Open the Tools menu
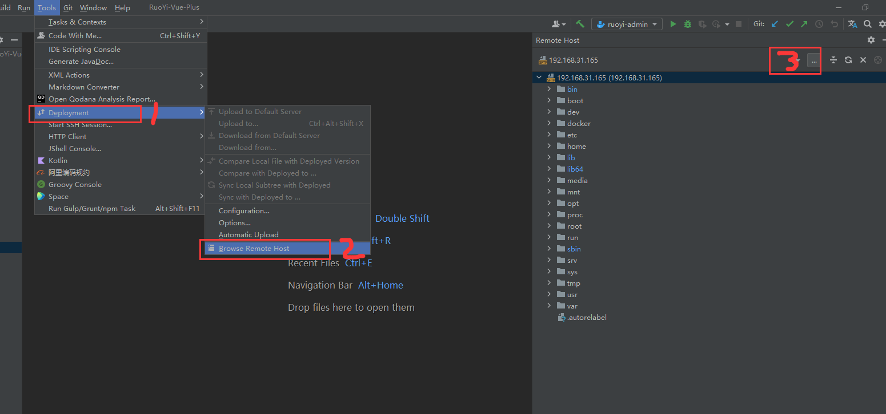Viewport: 886px width, 414px height. (47, 7)
